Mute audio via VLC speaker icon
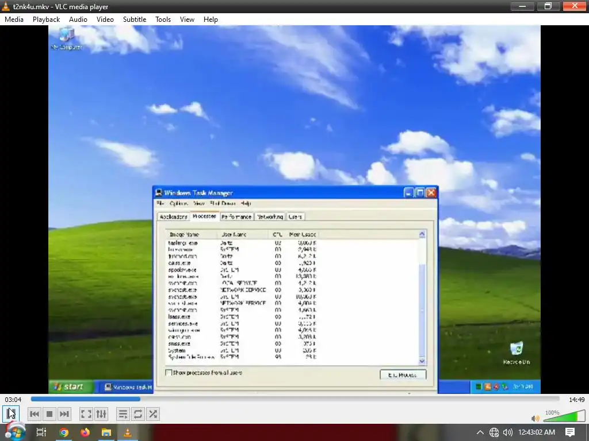Image resolution: width=589 pixels, height=441 pixels. [536, 418]
